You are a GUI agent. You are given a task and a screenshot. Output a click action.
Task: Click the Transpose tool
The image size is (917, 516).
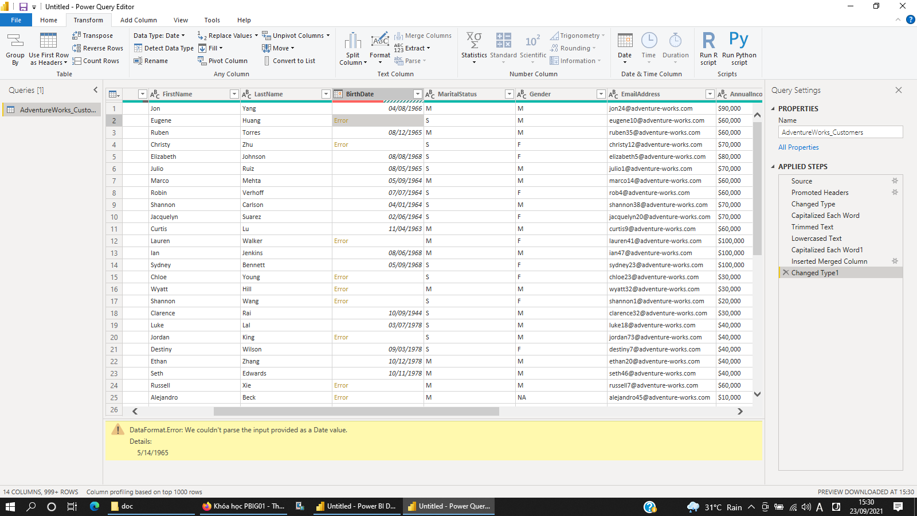(92, 36)
